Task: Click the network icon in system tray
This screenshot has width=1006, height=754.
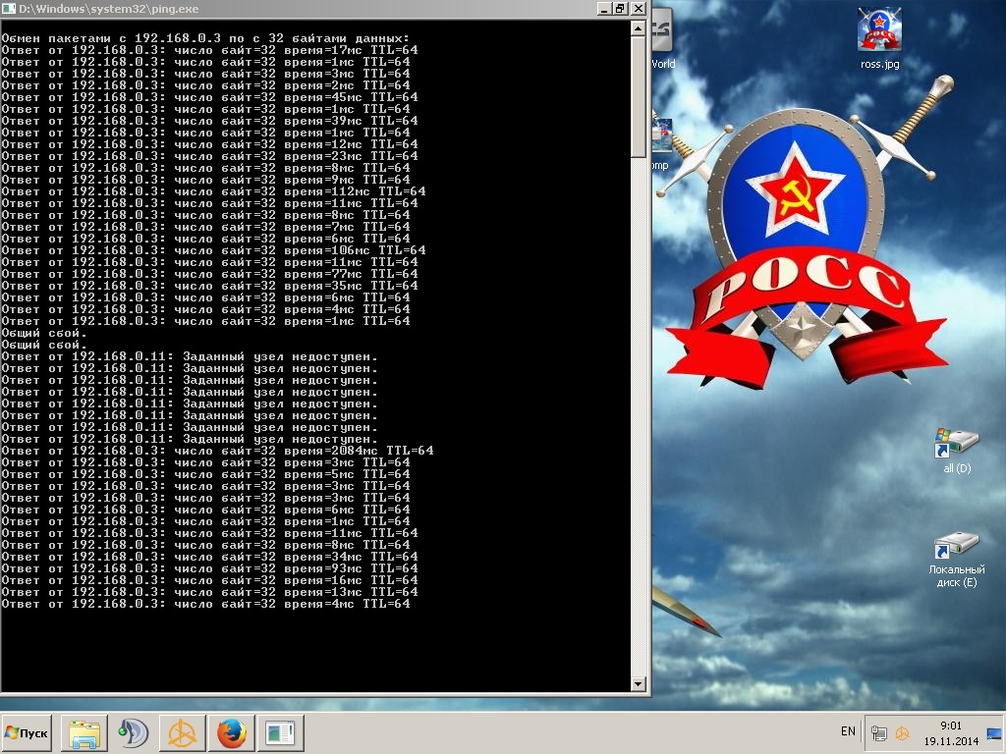Action: (x=879, y=733)
